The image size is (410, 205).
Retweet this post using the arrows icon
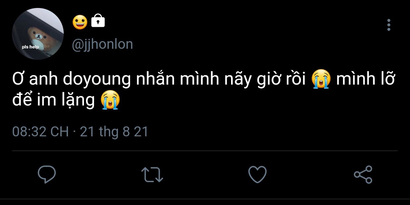point(152,174)
